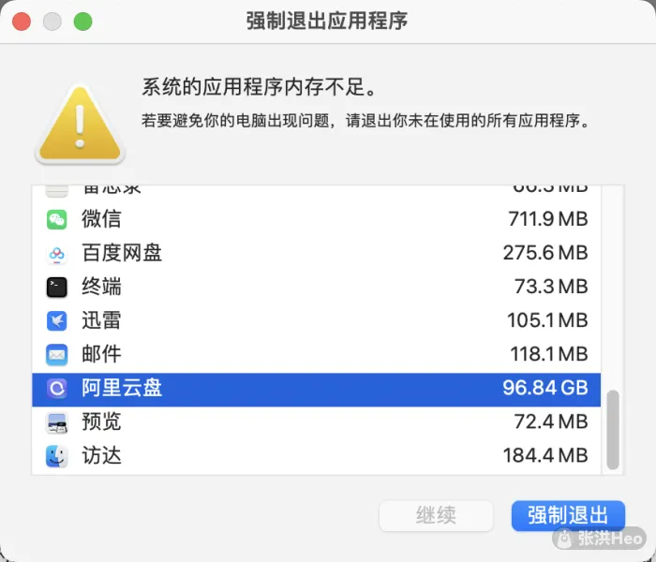
Task: Choose the 百度网盘 row label
Action: point(122,253)
